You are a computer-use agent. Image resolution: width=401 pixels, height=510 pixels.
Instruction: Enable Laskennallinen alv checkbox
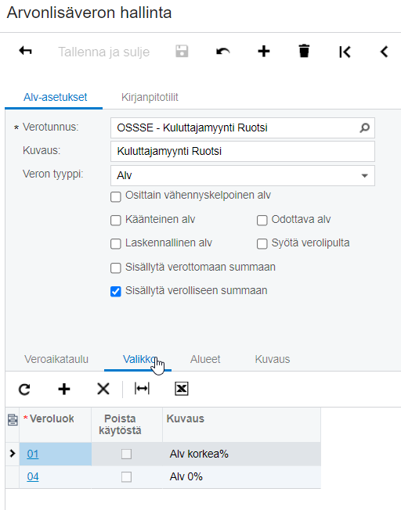(x=116, y=243)
